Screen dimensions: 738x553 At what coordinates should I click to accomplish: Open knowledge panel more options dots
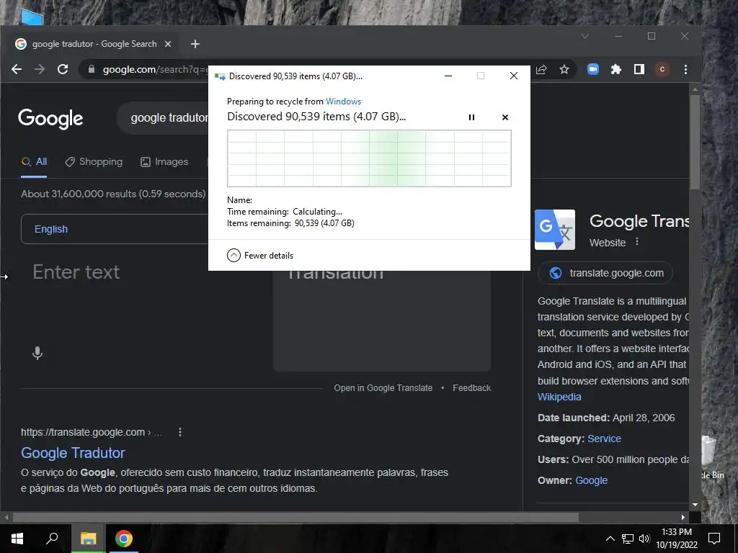click(x=637, y=242)
